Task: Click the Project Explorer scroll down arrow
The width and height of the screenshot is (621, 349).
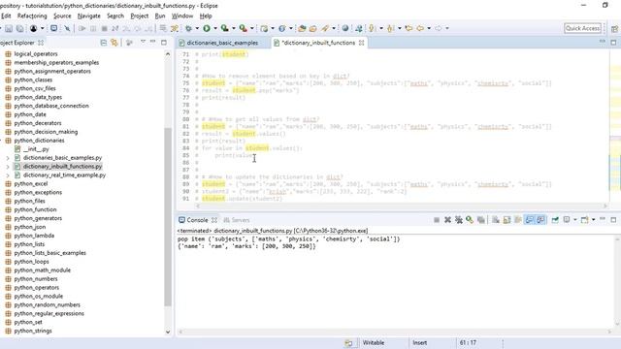Action: pyautogui.click(x=168, y=332)
